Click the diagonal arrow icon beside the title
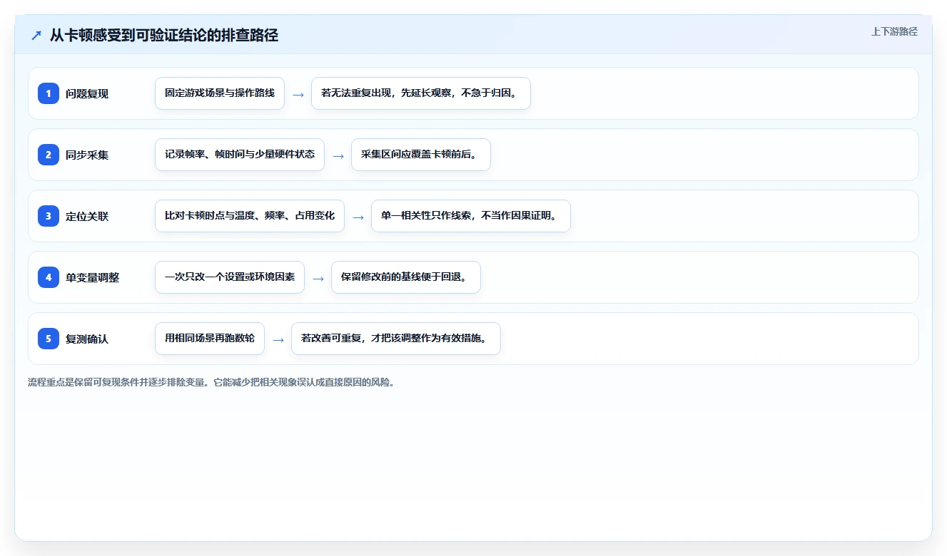The width and height of the screenshot is (947, 556). coord(36,36)
